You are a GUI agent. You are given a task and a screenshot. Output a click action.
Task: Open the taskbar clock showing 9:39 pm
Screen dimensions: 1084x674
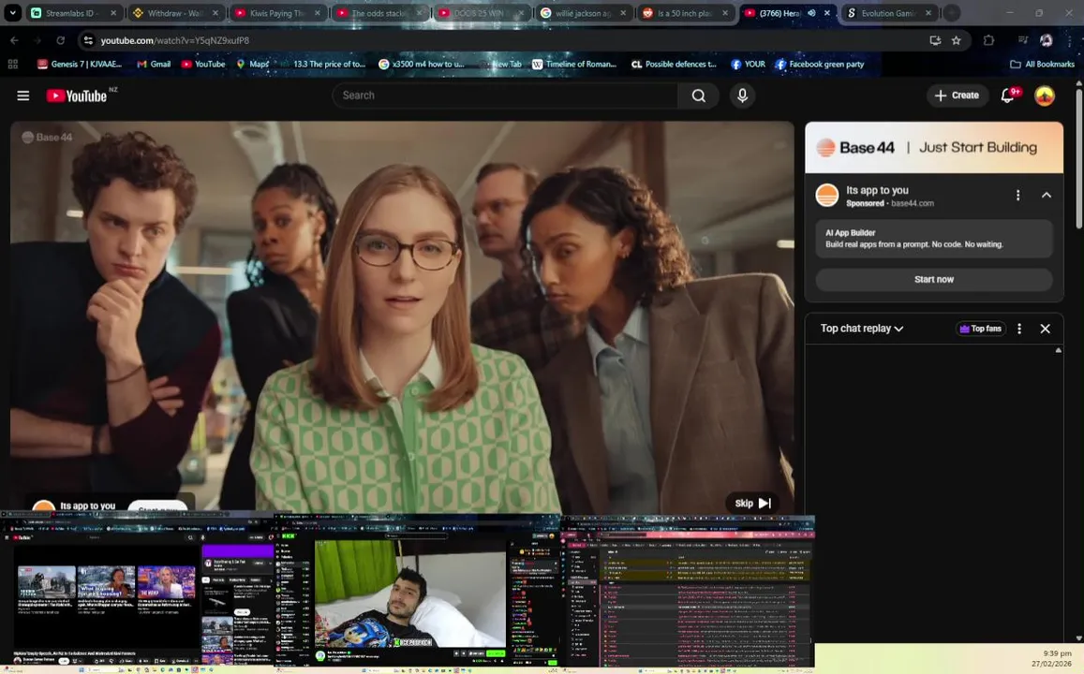point(1051,658)
